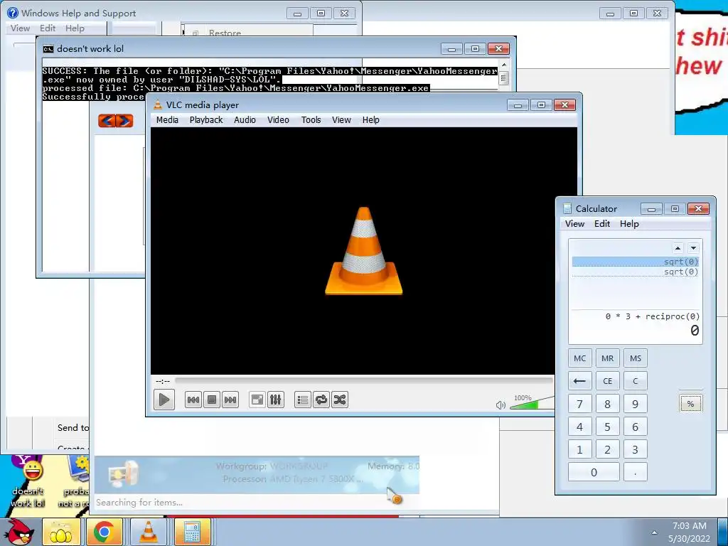This screenshot has height=546, width=728.
Task: Launch Chrome from the taskbar
Action: tap(104, 532)
